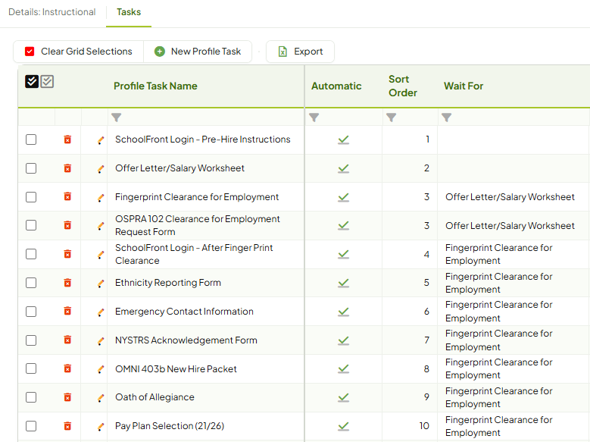This screenshot has width=590, height=442.
Task: Export the tasks grid to Excel
Action: point(300,52)
